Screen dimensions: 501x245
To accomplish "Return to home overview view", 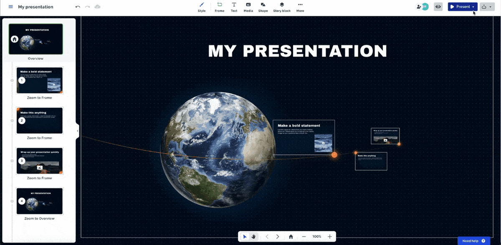I will [291, 237].
